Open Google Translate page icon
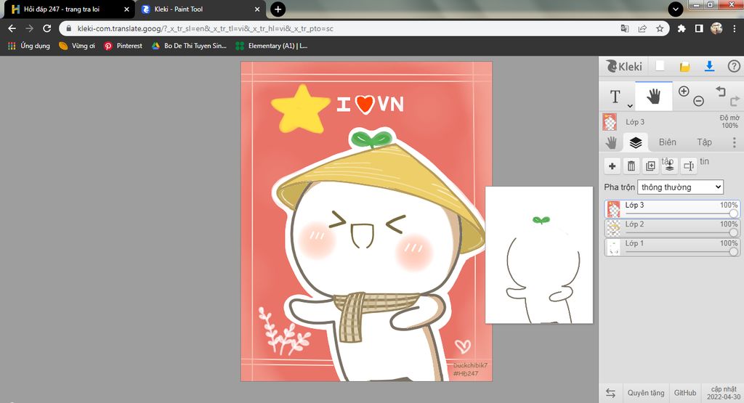The width and height of the screenshot is (744, 403). (625, 28)
